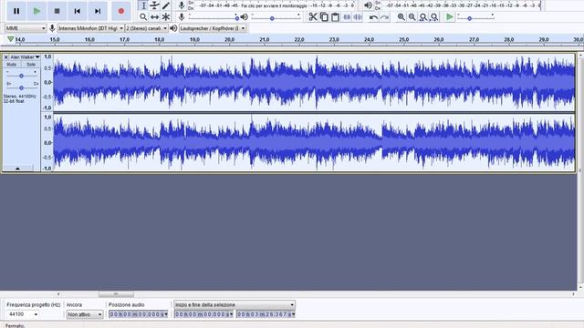Skip to start of the track
This screenshot has height=328, width=584.
tap(77, 11)
